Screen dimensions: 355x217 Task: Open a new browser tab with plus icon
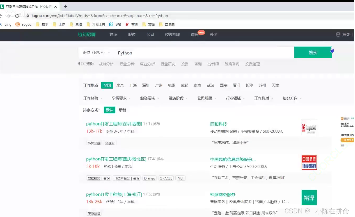point(66,7)
